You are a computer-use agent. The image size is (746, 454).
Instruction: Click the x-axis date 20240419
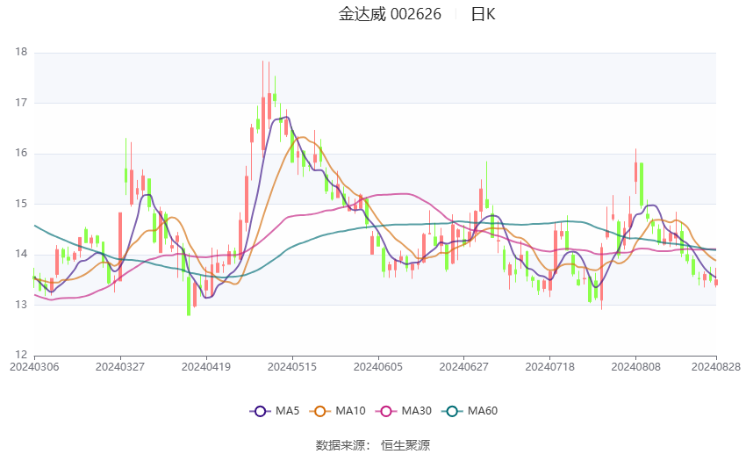[x=206, y=367]
